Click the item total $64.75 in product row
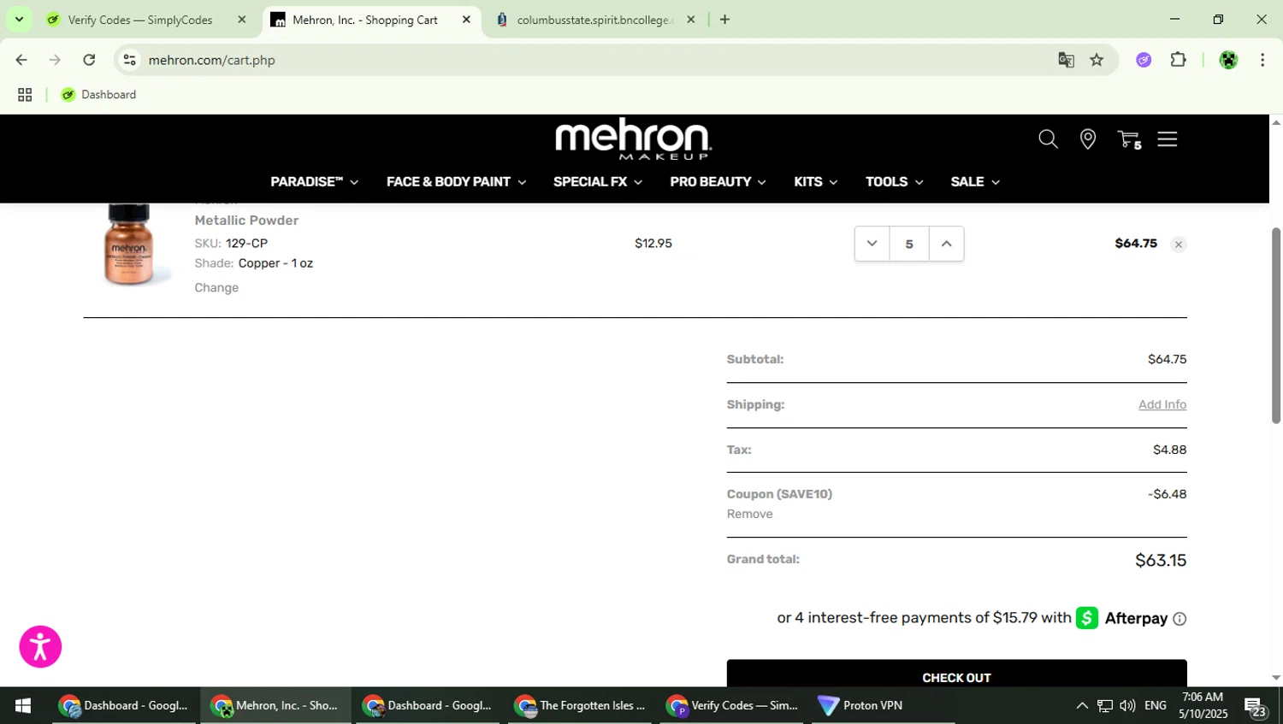The image size is (1283, 724). [x=1136, y=244]
